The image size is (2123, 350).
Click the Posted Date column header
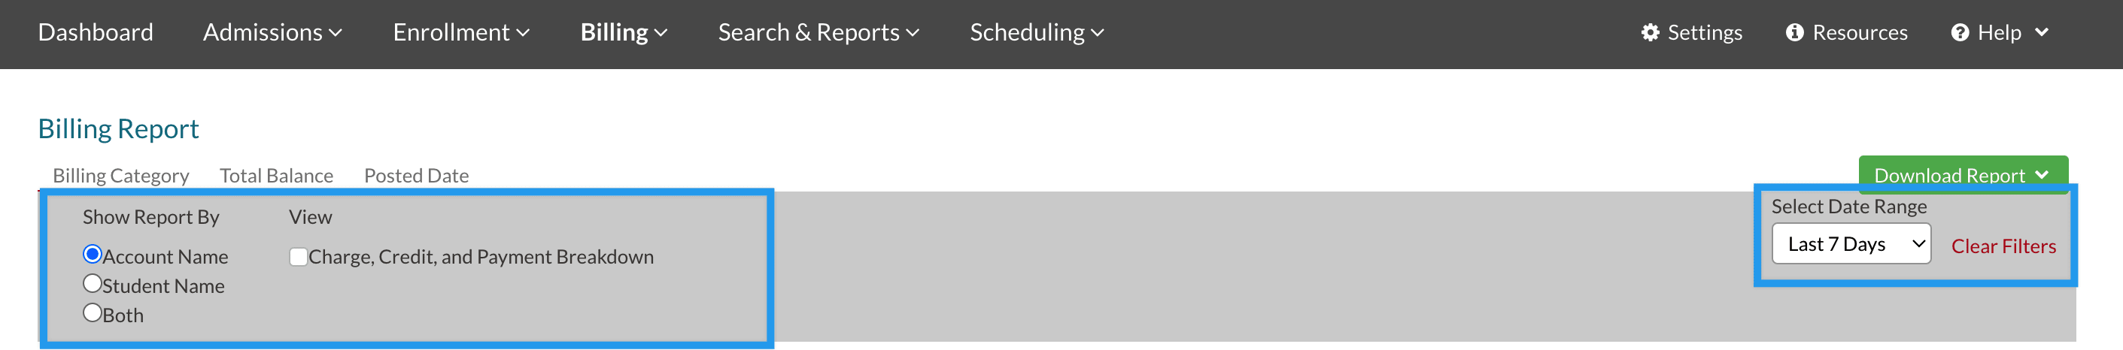(416, 176)
